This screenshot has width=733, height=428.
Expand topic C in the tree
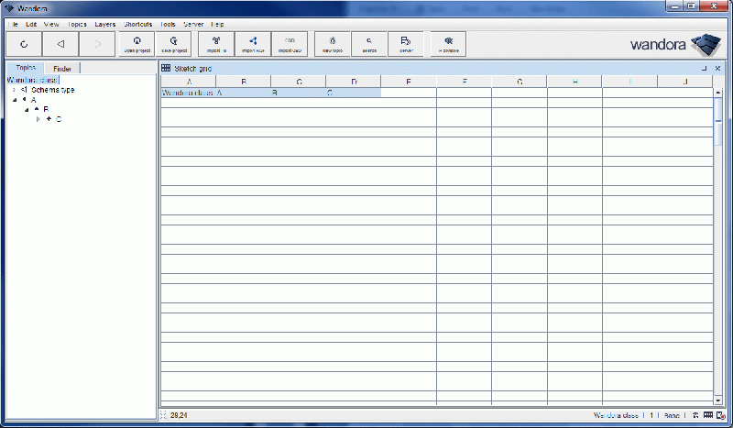click(38, 119)
